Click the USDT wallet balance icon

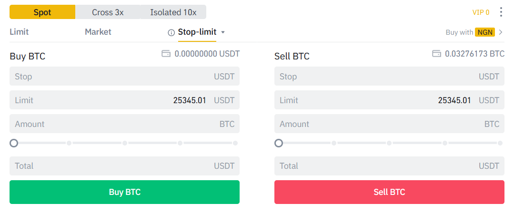click(166, 54)
